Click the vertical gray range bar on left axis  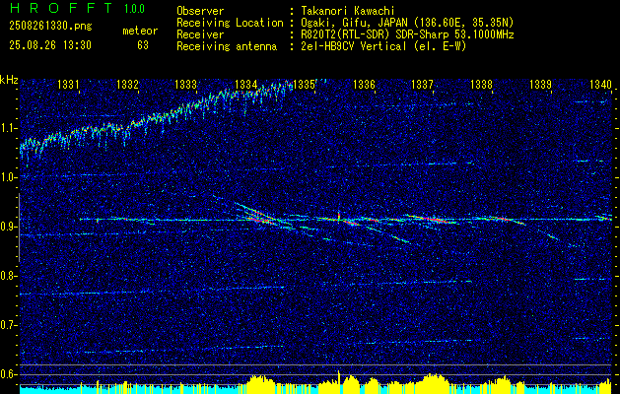pos(19,228)
